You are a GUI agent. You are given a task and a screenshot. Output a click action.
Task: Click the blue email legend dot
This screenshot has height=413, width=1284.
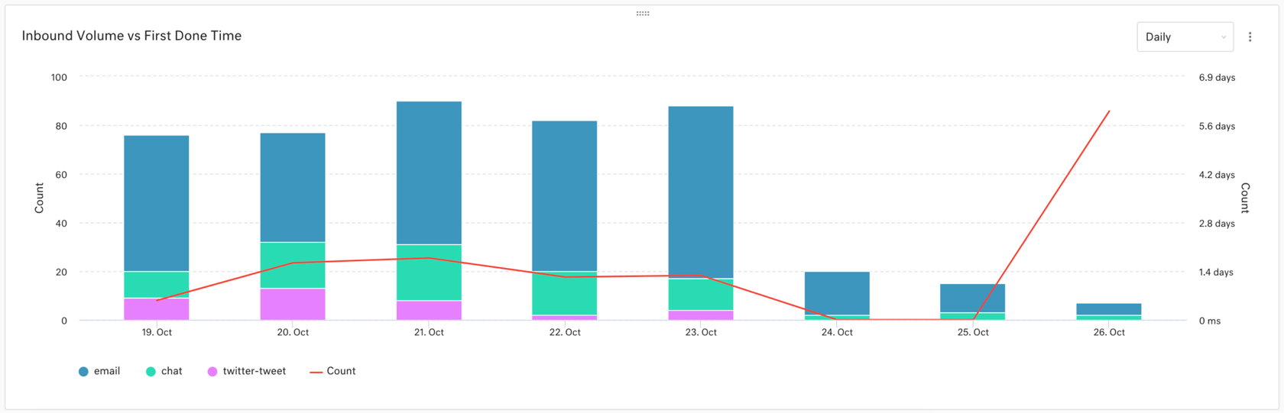pos(83,372)
